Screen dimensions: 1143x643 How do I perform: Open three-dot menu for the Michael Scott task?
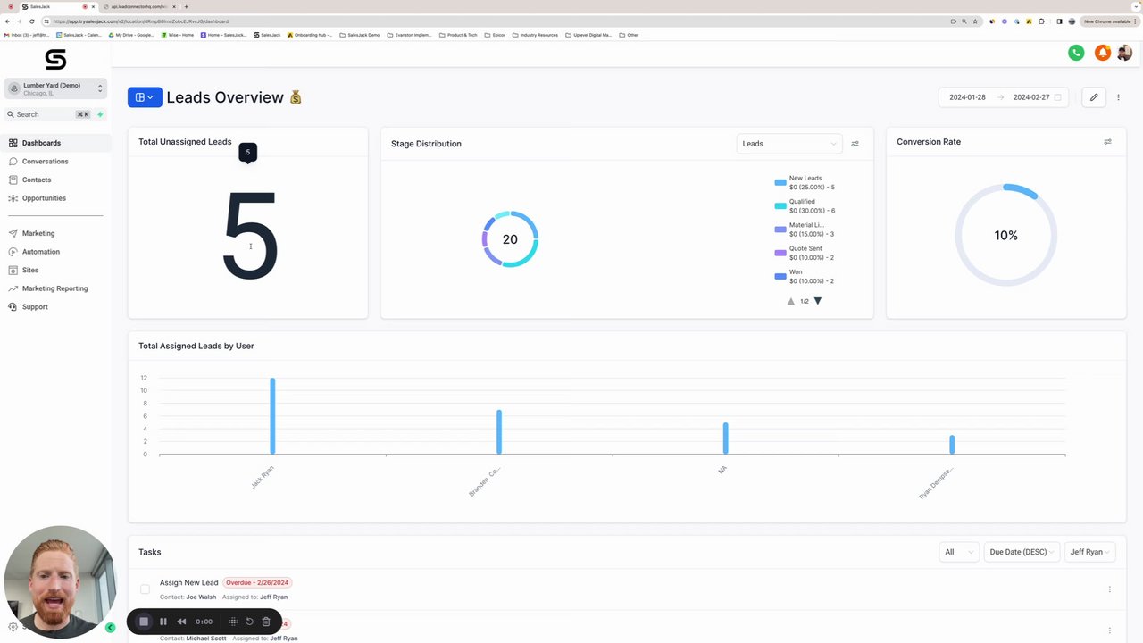(1110, 630)
